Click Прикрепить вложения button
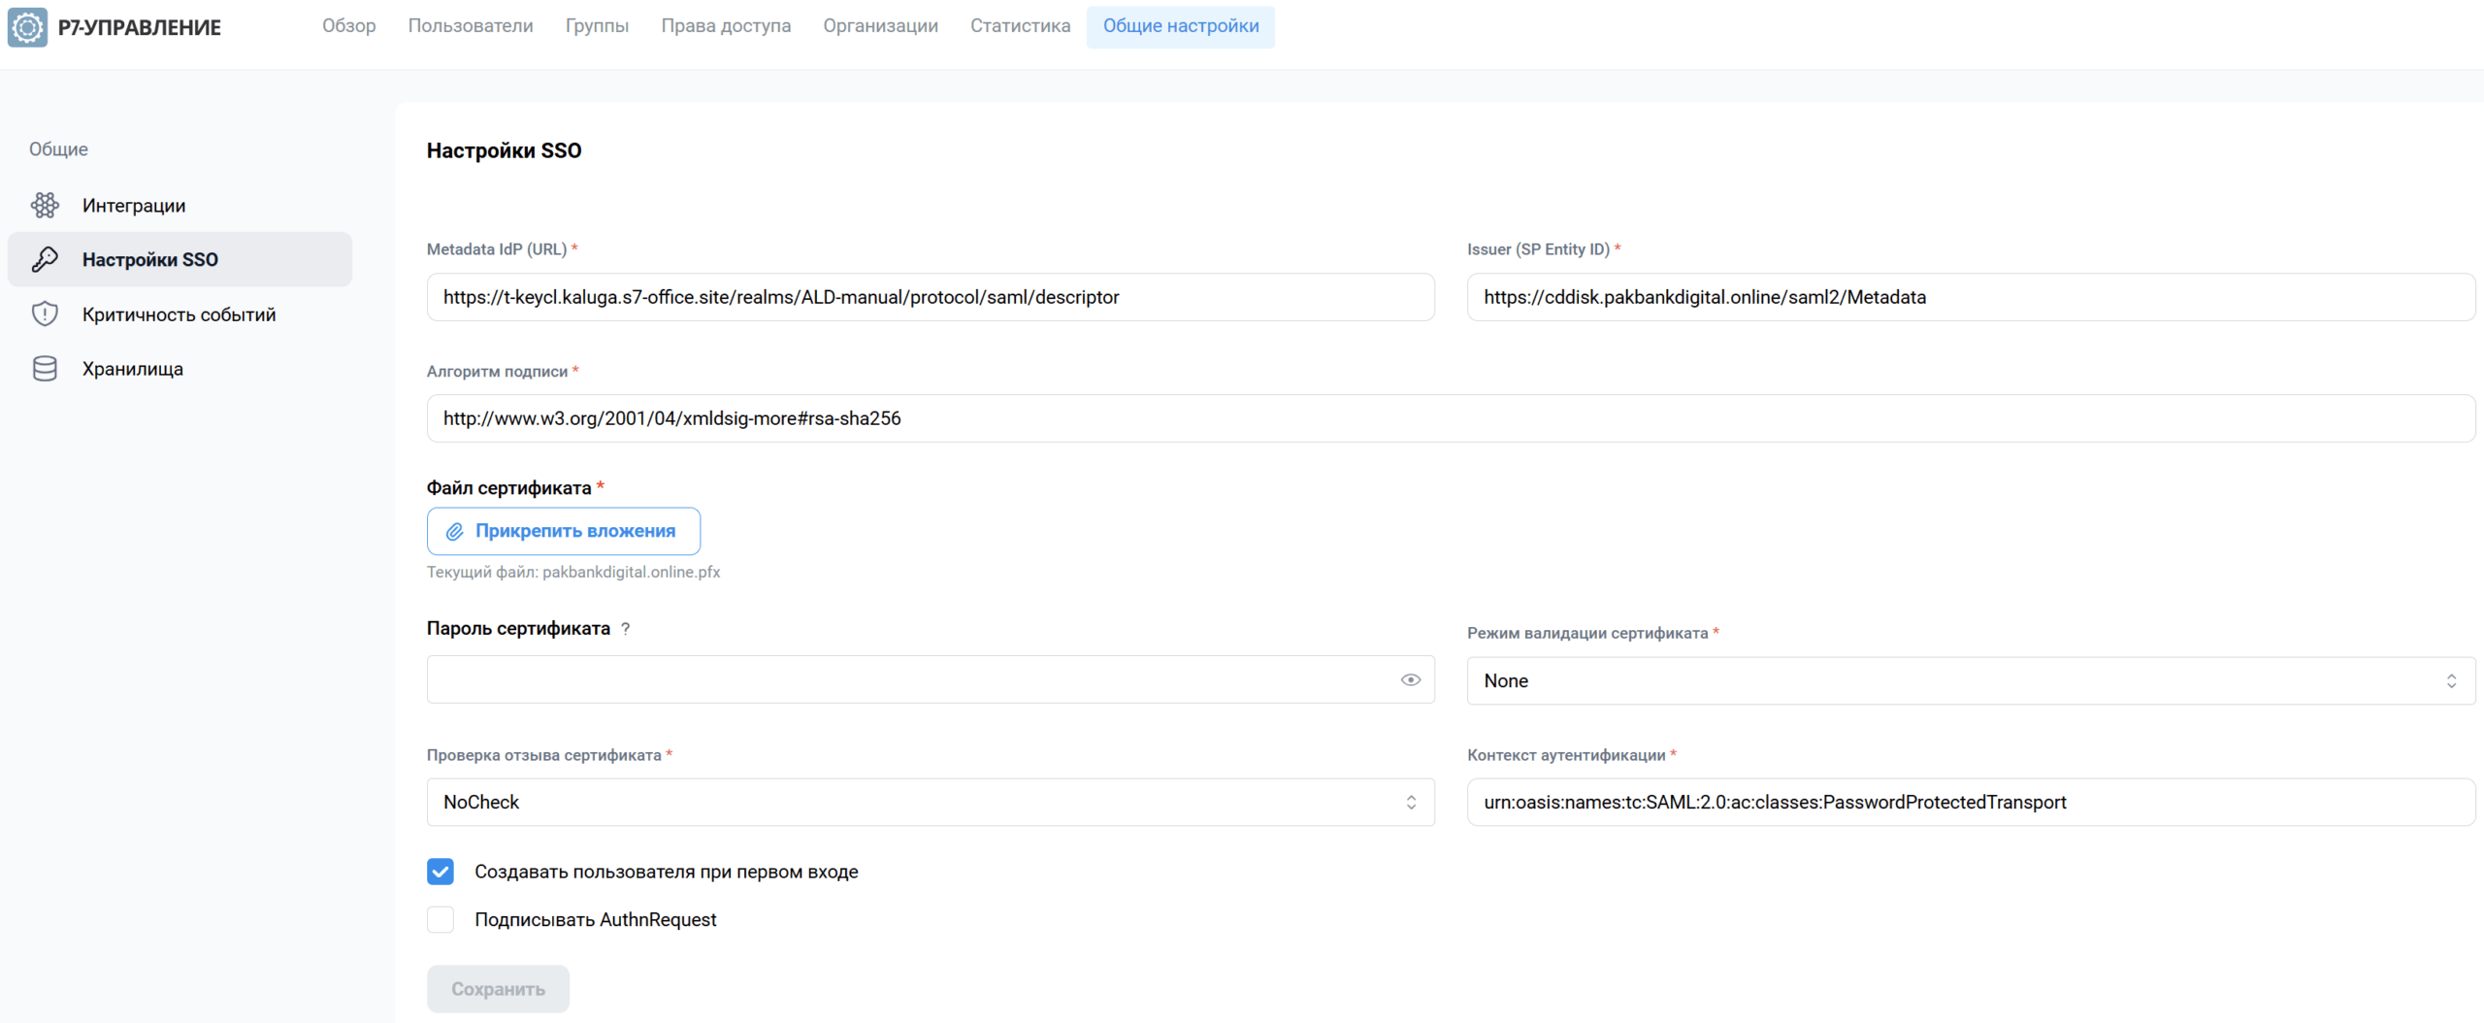 click(x=564, y=531)
